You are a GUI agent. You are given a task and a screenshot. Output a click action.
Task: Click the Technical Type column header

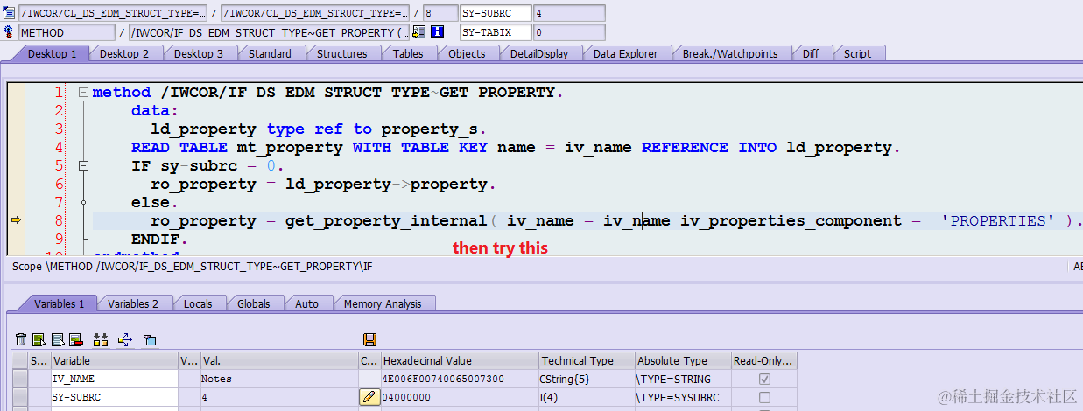(587, 360)
